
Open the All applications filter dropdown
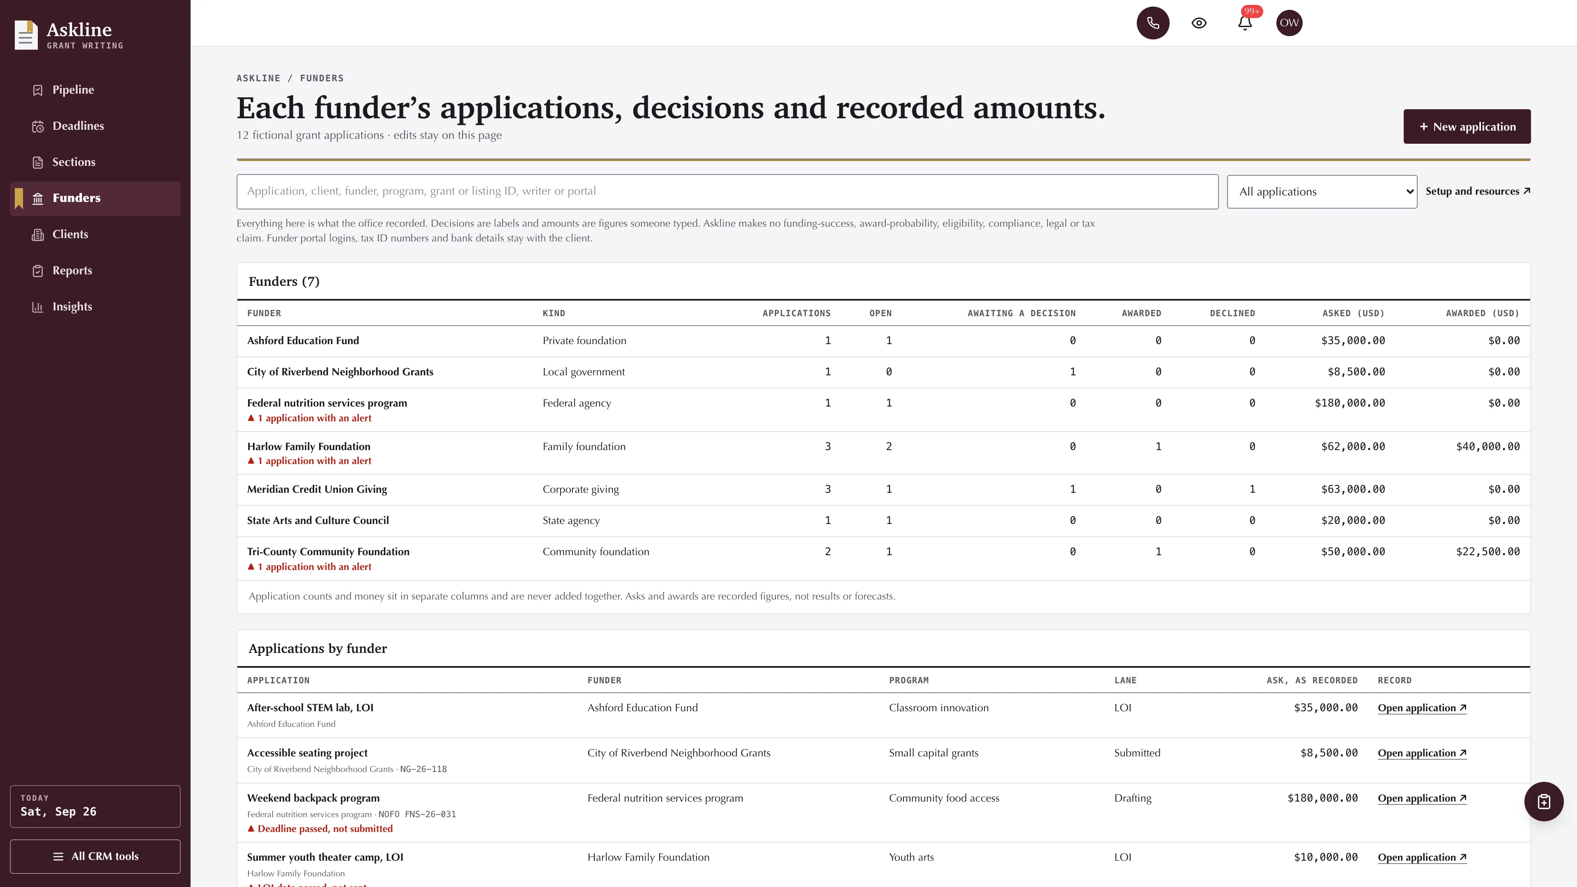click(x=1322, y=192)
